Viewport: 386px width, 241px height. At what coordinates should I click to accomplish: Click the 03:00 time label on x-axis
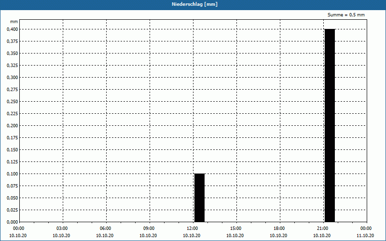pyautogui.click(x=63, y=228)
